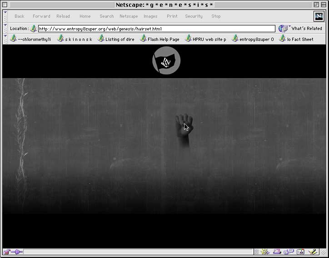Click the Print toolbar button

[172, 16]
